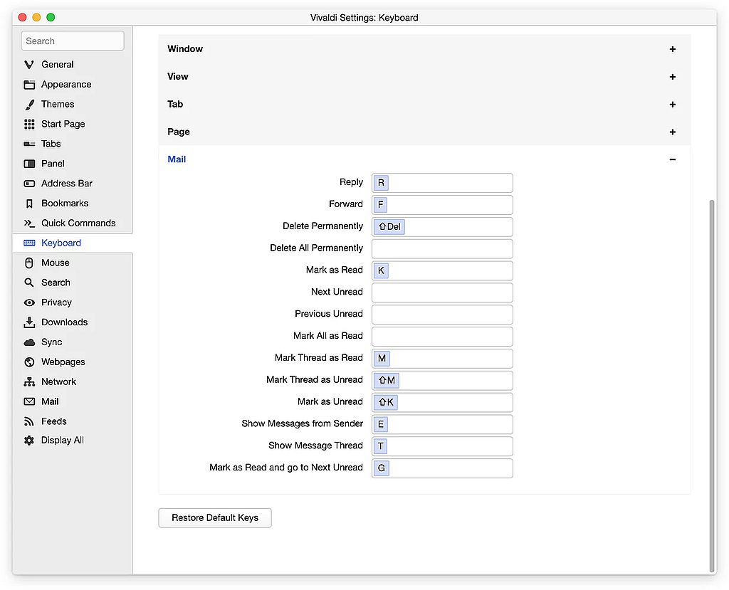The height and width of the screenshot is (590, 729).
Task: Click the green zoom window button
Action: click(51, 17)
